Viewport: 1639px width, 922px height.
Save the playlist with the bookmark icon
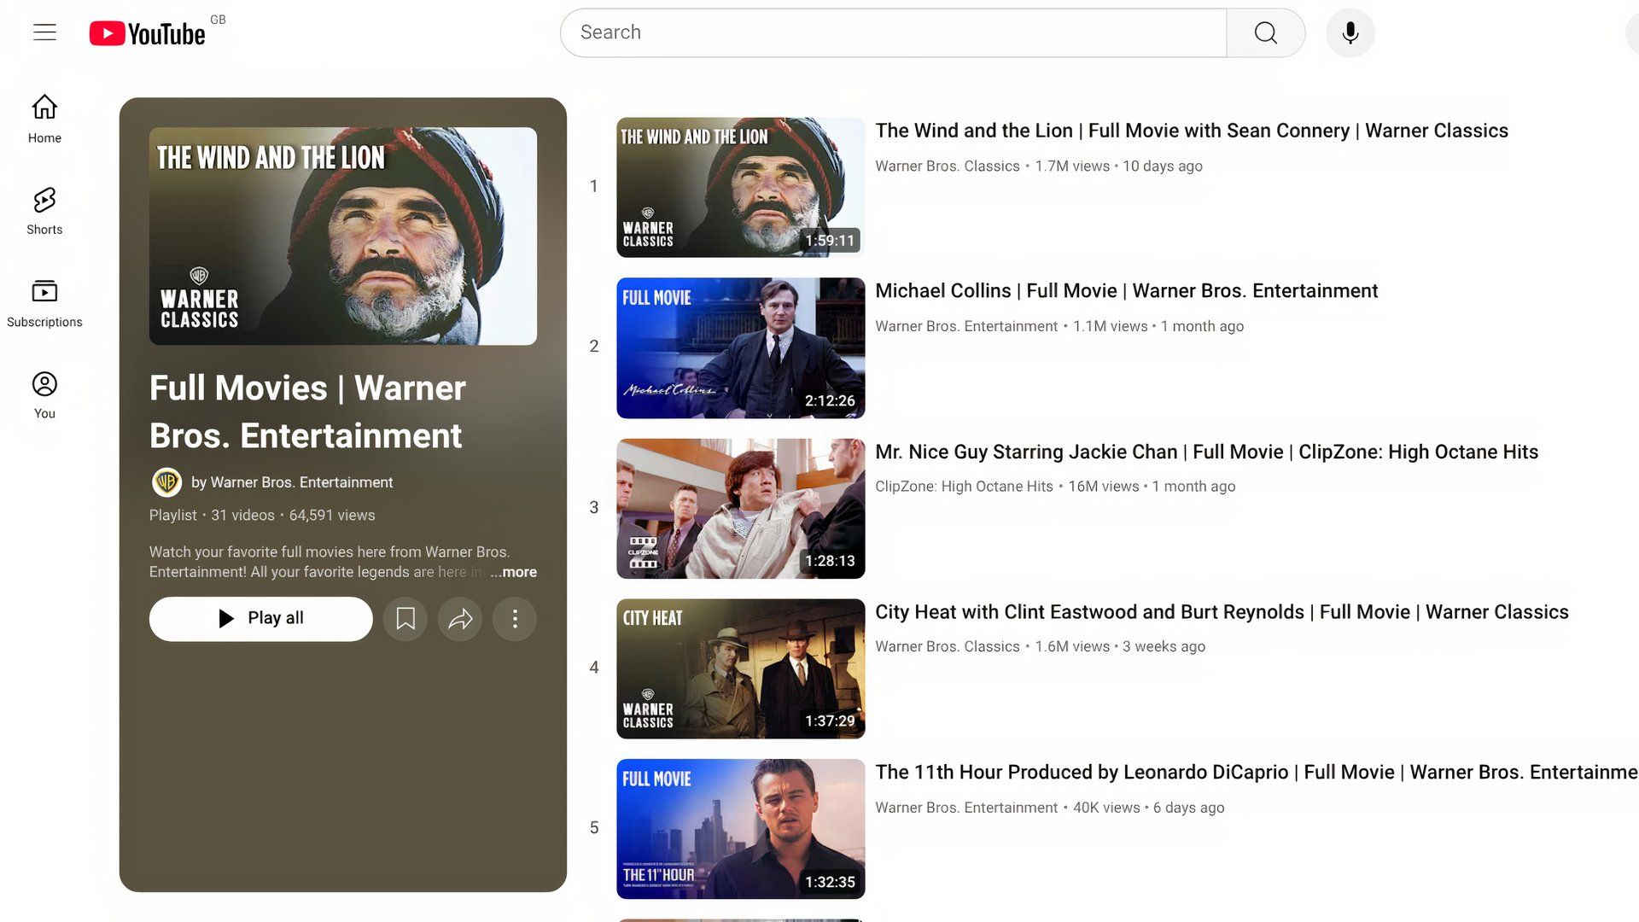click(405, 618)
